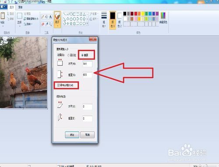Open the blue Paint application menu button

tap(3, 7)
